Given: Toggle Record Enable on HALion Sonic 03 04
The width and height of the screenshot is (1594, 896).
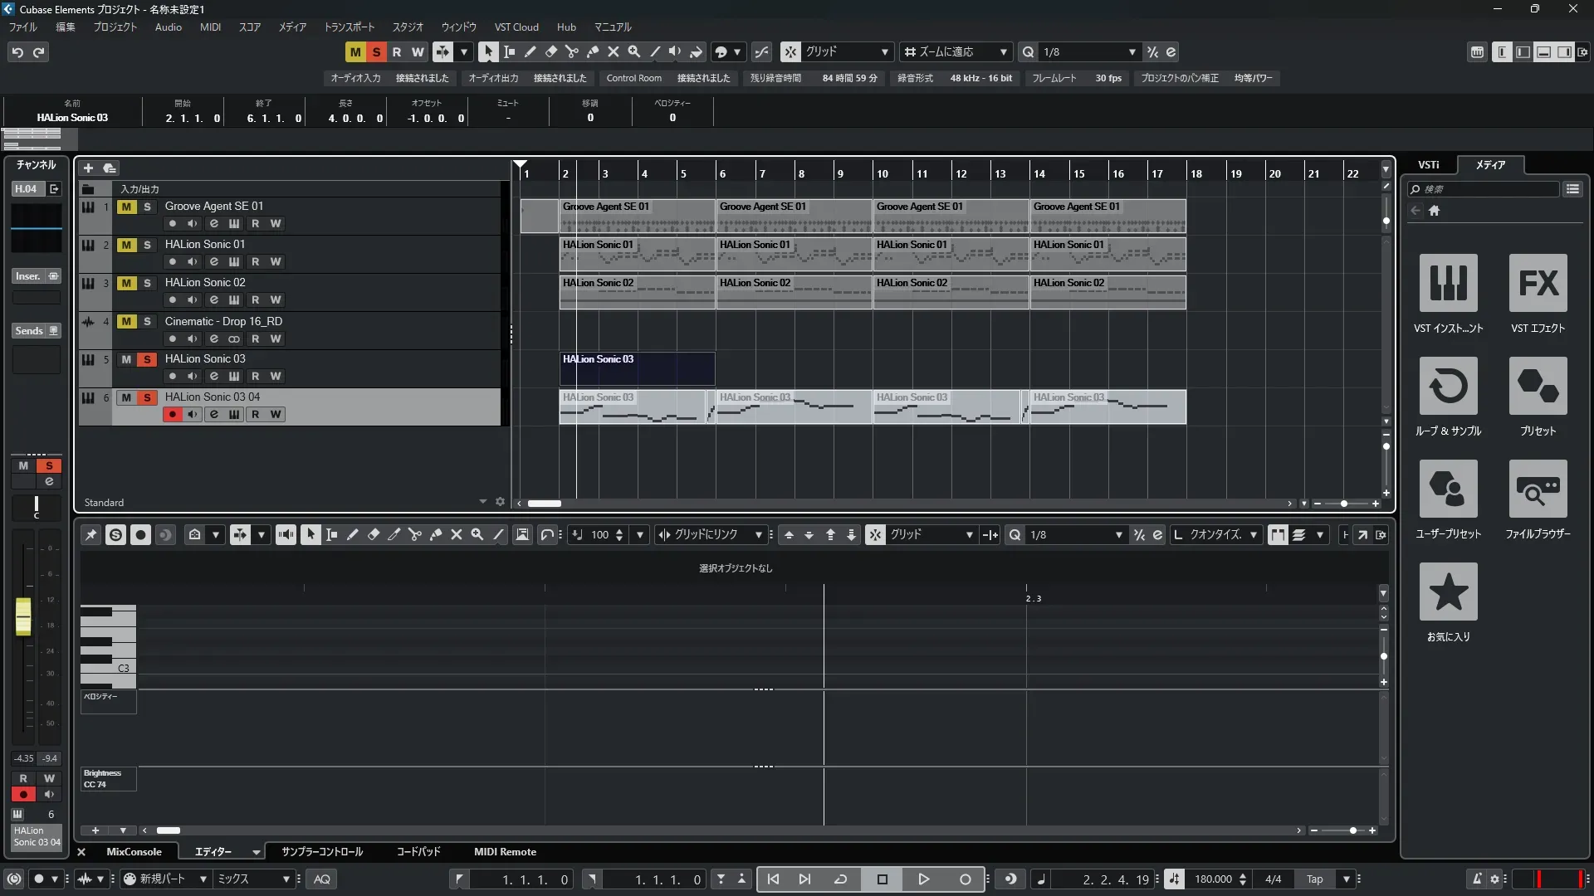Looking at the screenshot, I should pos(173,414).
